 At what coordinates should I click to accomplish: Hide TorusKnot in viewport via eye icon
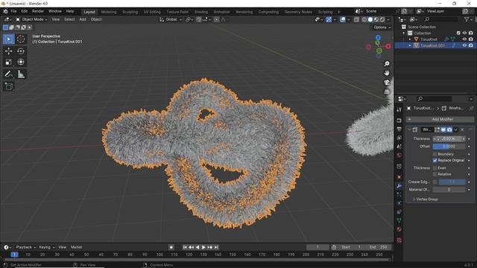pyautogui.click(x=464, y=39)
